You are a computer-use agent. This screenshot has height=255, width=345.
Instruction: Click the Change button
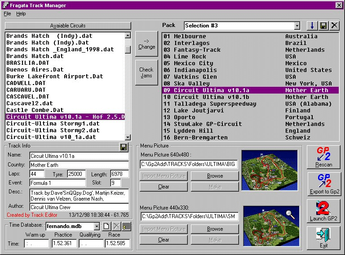tap(146, 44)
